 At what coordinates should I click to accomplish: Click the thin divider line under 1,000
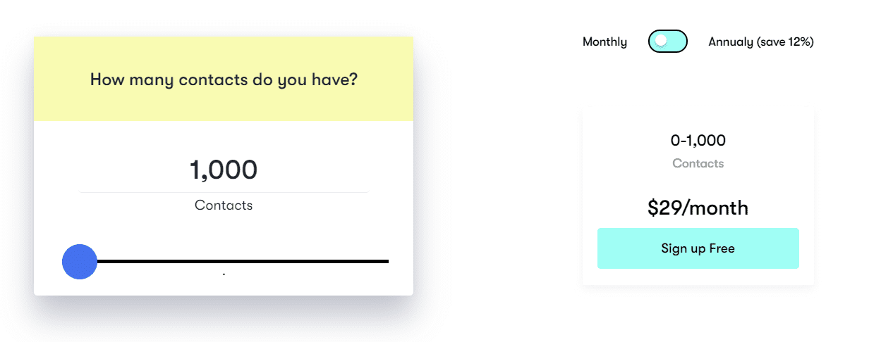(224, 192)
